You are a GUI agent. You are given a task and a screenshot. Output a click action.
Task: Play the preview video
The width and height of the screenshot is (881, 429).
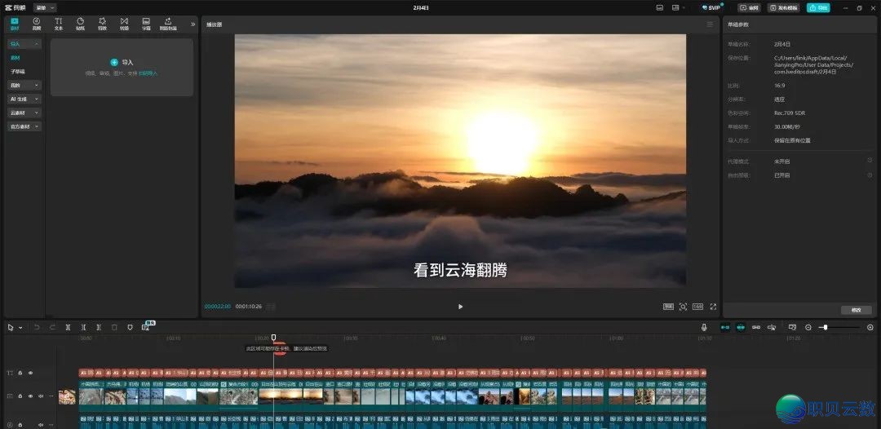click(x=461, y=307)
